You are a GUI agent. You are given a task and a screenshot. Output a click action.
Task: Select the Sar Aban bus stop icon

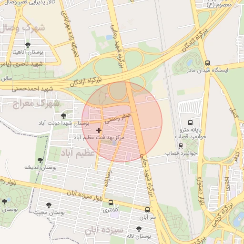(x=147, y=210)
